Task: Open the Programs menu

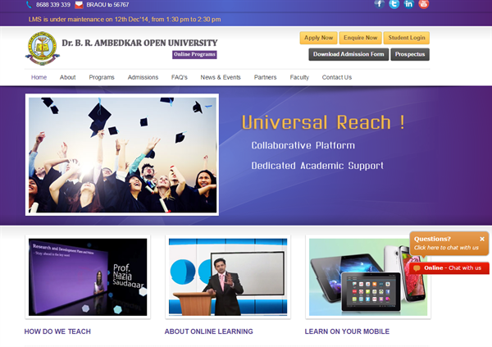Action: [102, 77]
